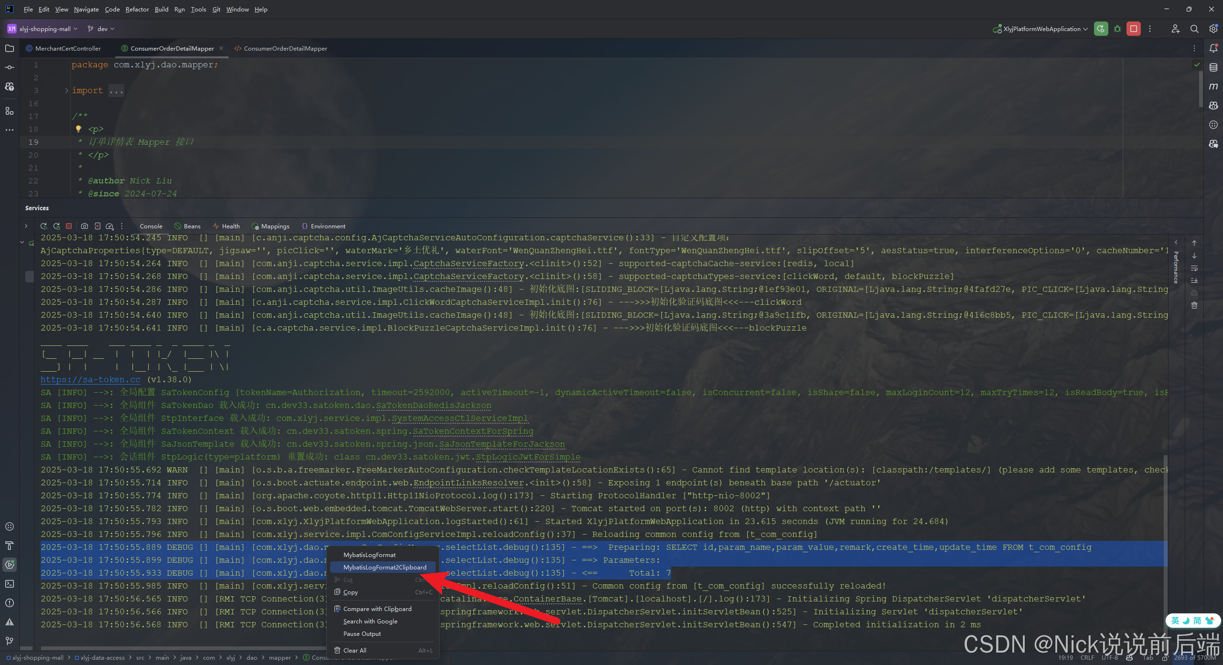
Task: Open the dev branch dropdown
Action: tap(102, 29)
